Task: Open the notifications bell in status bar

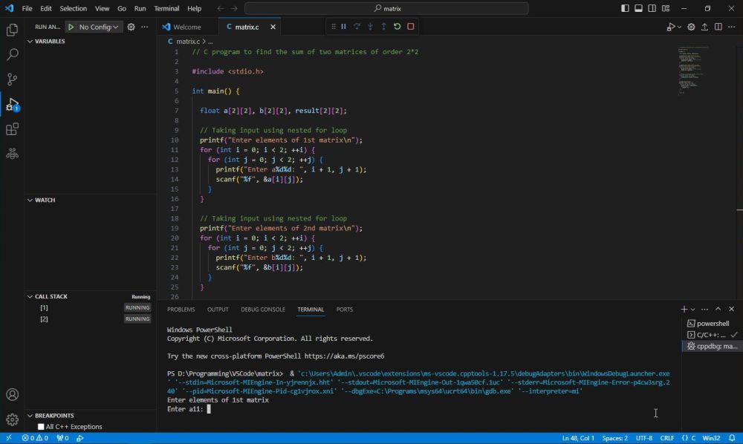Action: tap(732, 438)
